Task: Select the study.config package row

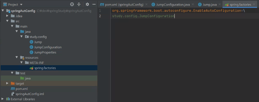Action: (49, 37)
